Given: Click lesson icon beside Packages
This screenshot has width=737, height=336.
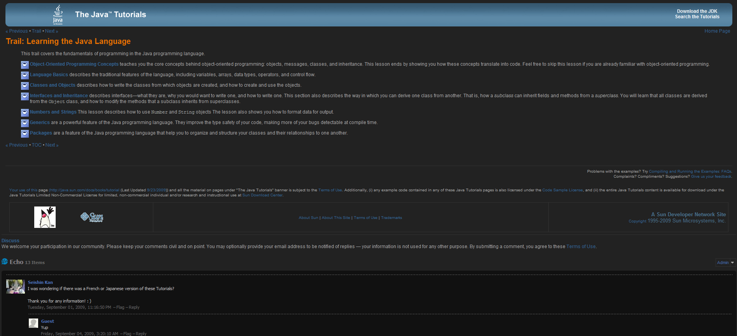Looking at the screenshot, I should coord(25,133).
